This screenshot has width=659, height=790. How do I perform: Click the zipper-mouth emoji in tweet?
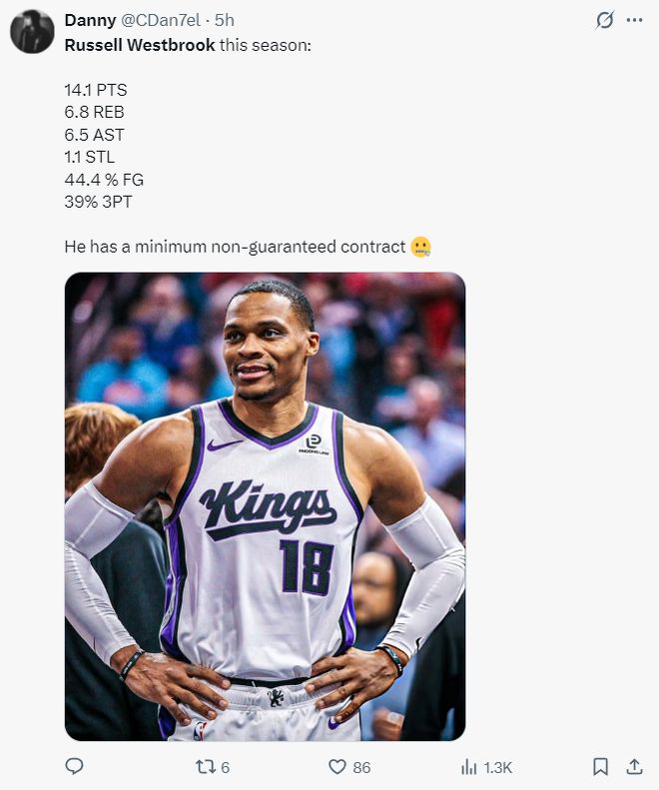[x=421, y=247]
